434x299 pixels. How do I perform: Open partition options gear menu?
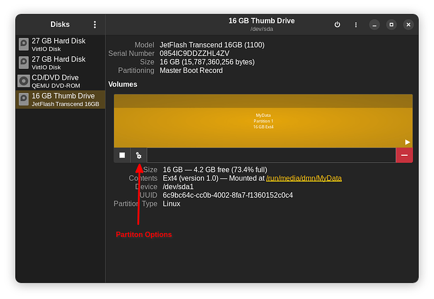[x=138, y=155]
